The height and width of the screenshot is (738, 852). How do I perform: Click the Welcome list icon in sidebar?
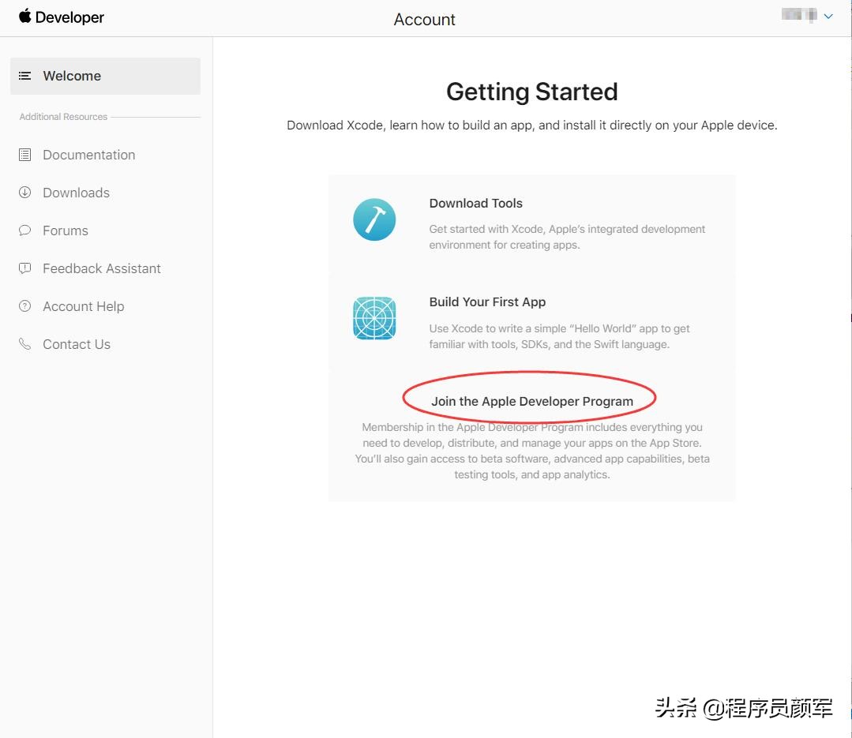25,76
